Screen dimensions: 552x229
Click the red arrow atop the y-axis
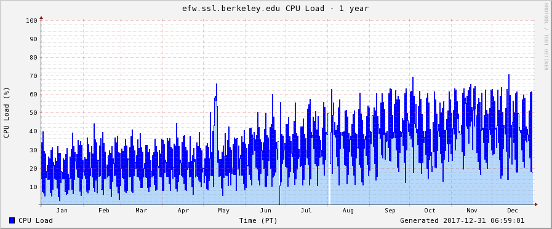pyautogui.click(x=41, y=17)
